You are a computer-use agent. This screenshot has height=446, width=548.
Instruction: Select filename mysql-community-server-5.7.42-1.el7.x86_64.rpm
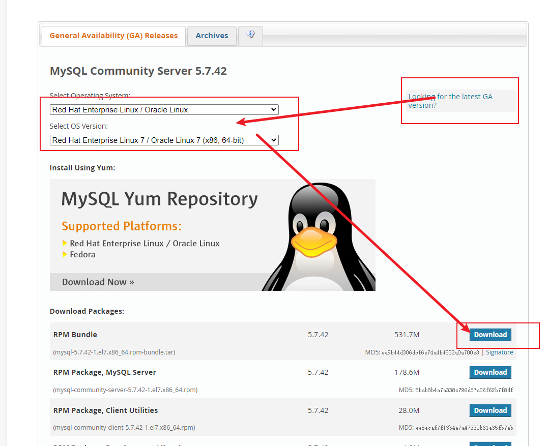point(125,390)
